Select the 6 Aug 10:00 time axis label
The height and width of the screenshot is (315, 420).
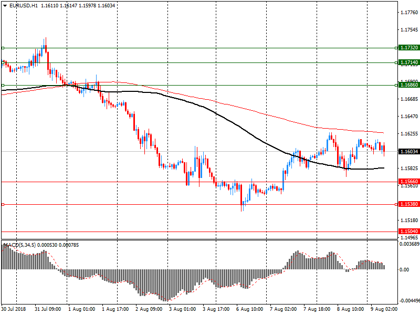(x=250, y=309)
